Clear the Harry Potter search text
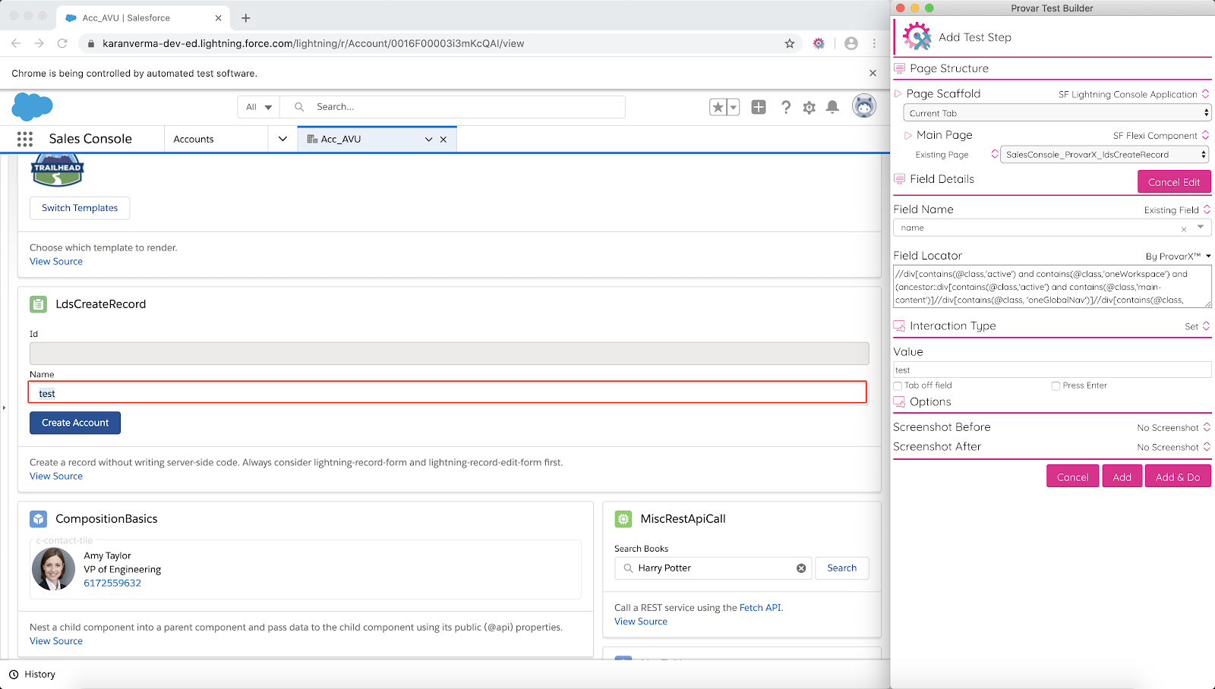Viewport: 1215px width, 689px height. click(801, 568)
